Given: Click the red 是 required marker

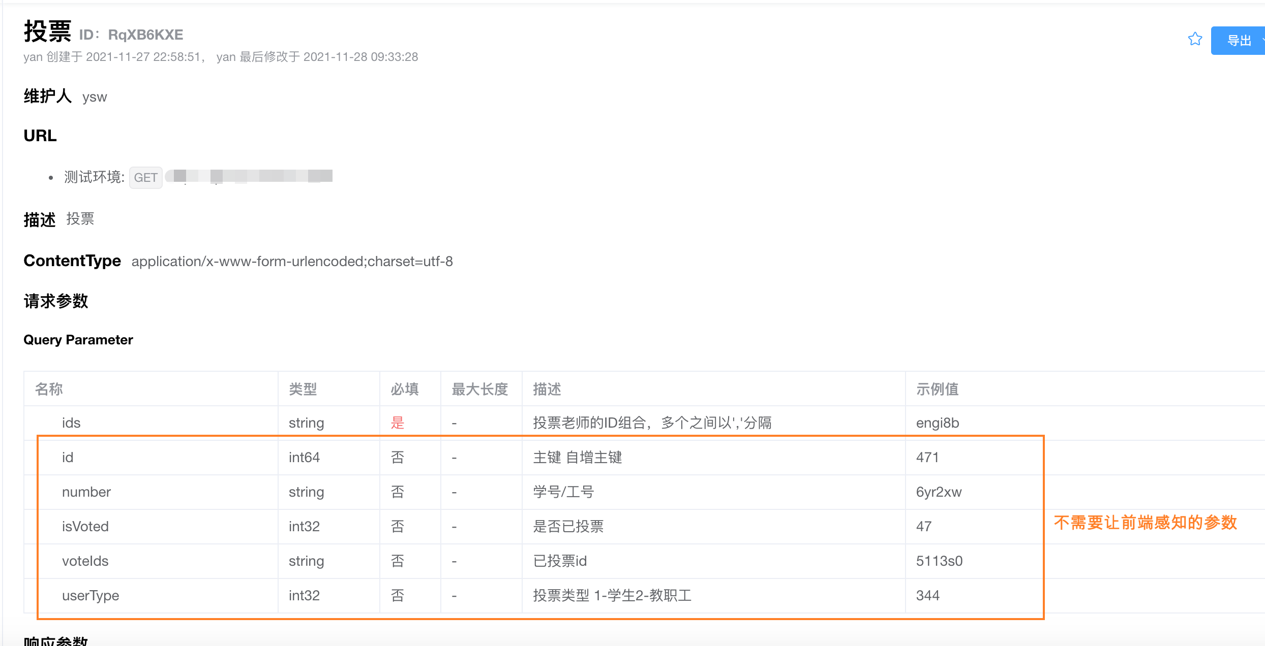Looking at the screenshot, I should (397, 423).
